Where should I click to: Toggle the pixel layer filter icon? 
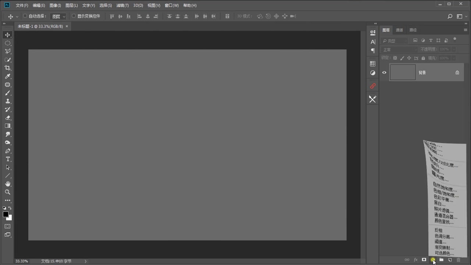(415, 40)
